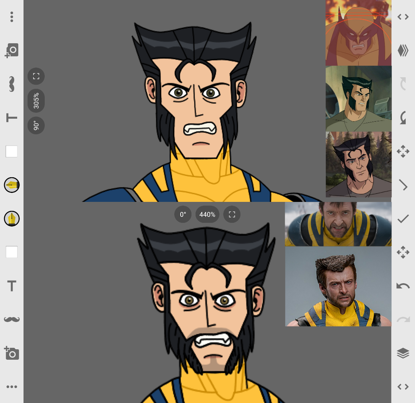Open the symmetry mirror tool icon
Viewport: 415px width, 403px height.
point(403,50)
